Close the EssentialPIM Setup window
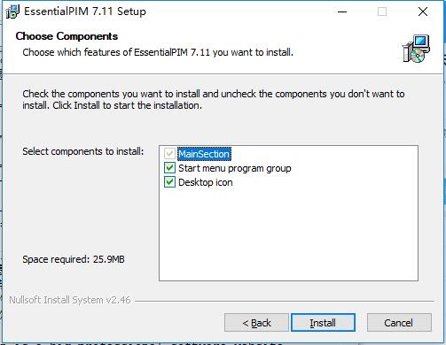This screenshot has height=345, width=446. [423, 11]
